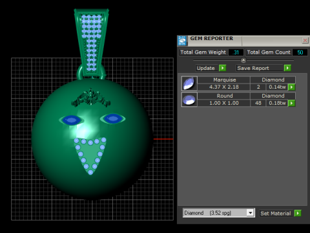
Task: Click the 0.18tw weight cell
Action: coord(277,103)
